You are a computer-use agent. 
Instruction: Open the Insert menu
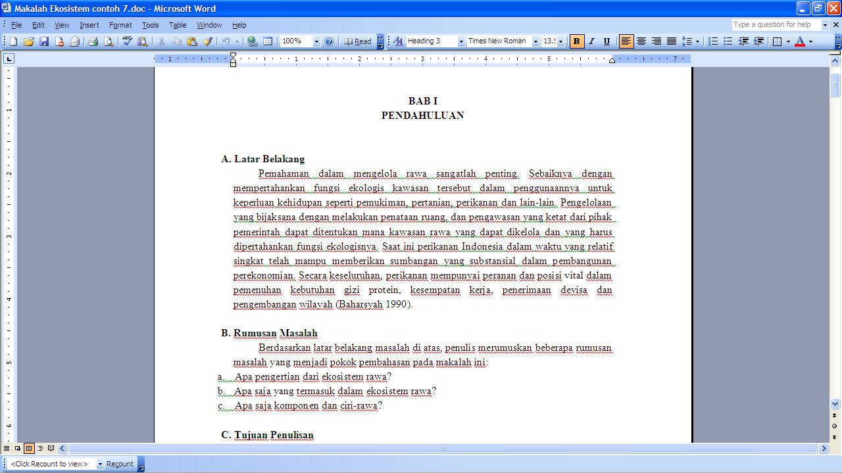coord(89,25)
